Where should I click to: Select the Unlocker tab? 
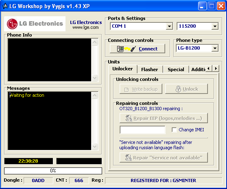[122, 69]
